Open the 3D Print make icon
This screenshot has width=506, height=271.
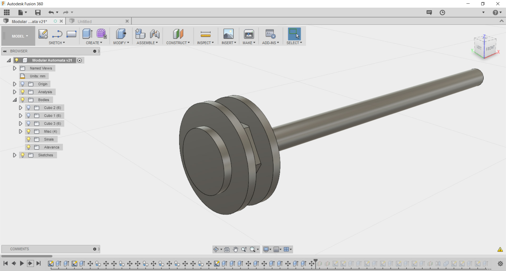point(249,34)
